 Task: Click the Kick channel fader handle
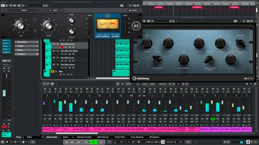pos(65,102)
